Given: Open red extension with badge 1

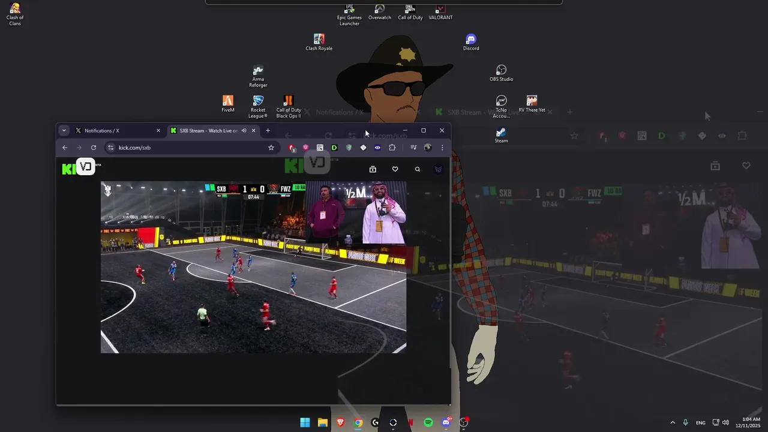Looking at the screenshot, I should [292, 148].
